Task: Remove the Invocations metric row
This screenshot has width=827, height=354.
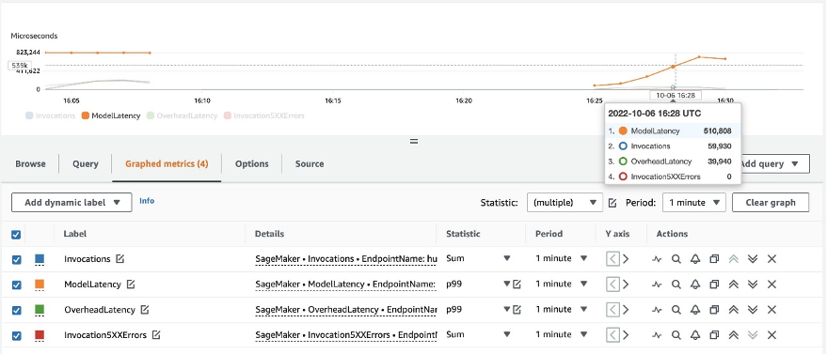Action: pos(771,259)
